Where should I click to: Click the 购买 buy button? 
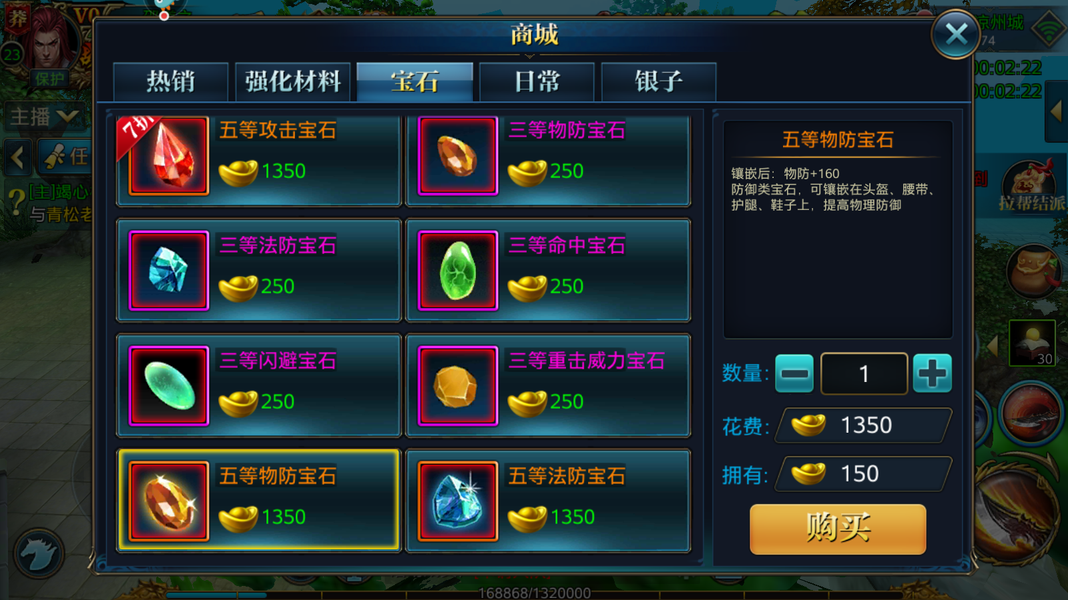838,529
